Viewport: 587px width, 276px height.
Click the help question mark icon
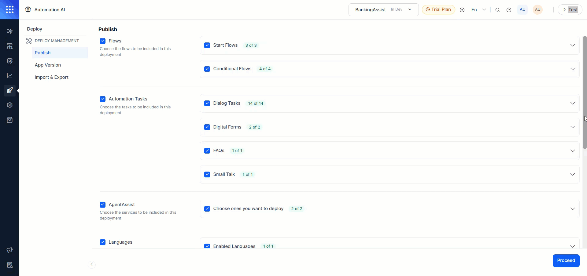click(x=509, y=10)
